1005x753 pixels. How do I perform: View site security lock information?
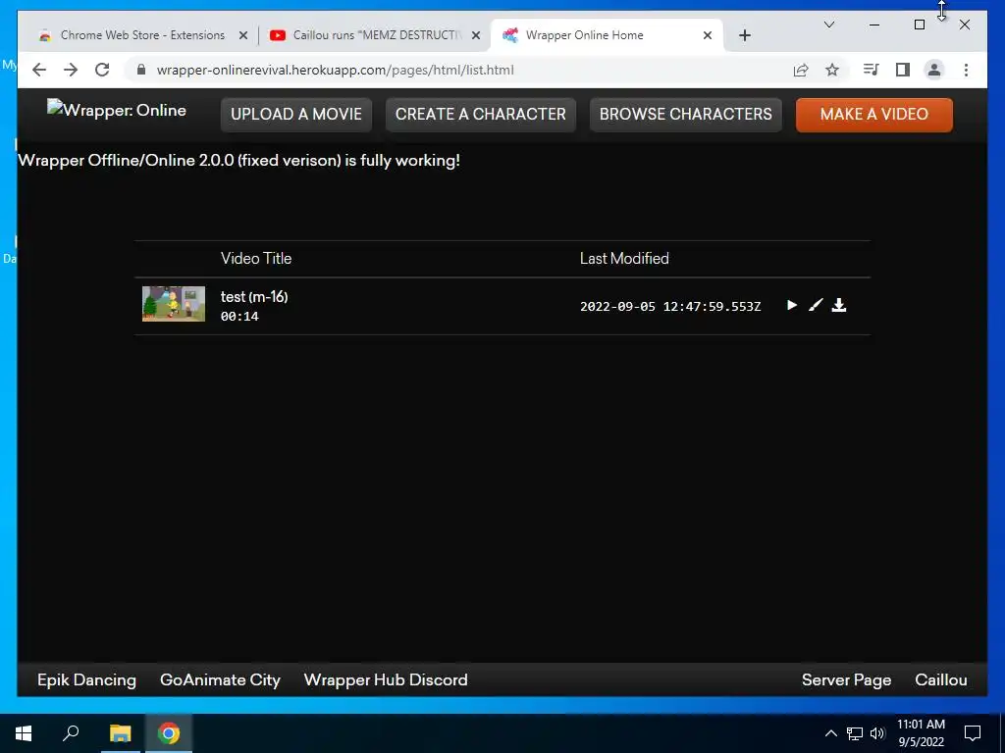click(141, 70)
